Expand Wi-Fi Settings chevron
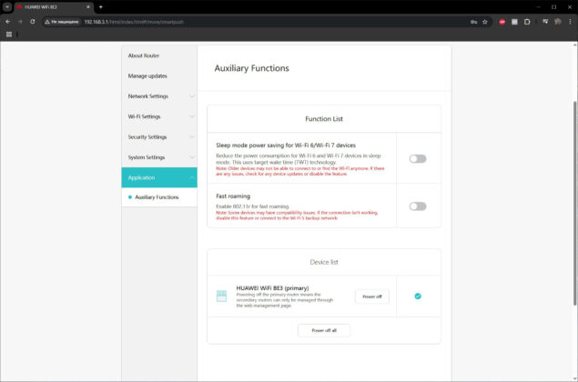Image resolution: width=578 pixels, height=382 pixels. click(192, 116)
